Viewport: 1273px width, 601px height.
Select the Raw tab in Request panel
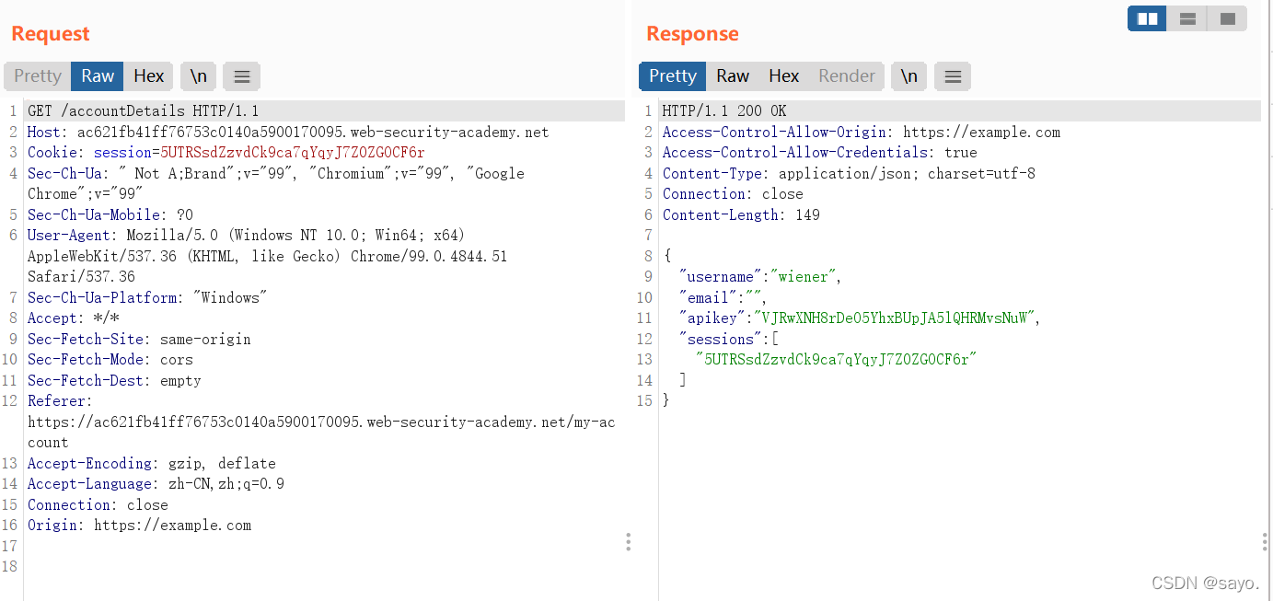click(x=98, y=76)
